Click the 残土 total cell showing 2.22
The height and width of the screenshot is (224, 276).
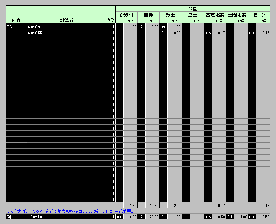(x=175, y=205)
